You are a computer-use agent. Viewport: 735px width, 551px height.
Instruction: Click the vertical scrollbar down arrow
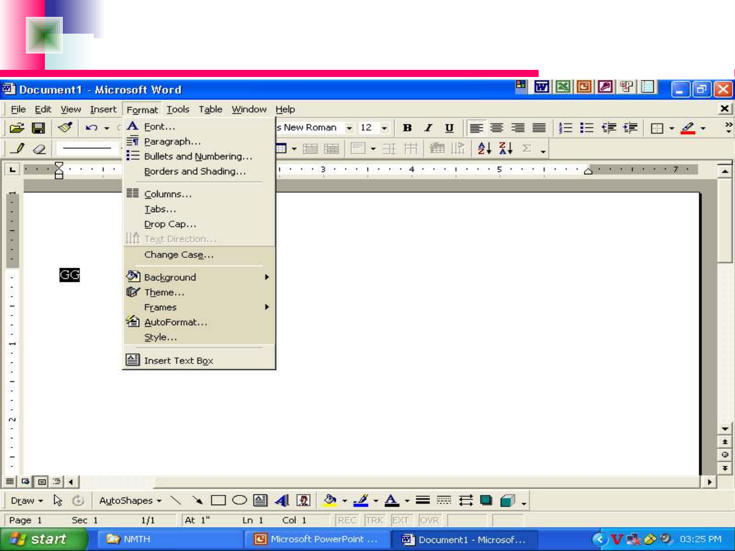[x=725, y=429]
